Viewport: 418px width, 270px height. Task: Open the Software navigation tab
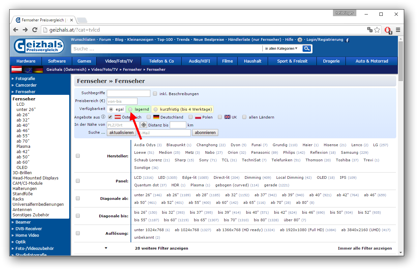coord(57,61)
